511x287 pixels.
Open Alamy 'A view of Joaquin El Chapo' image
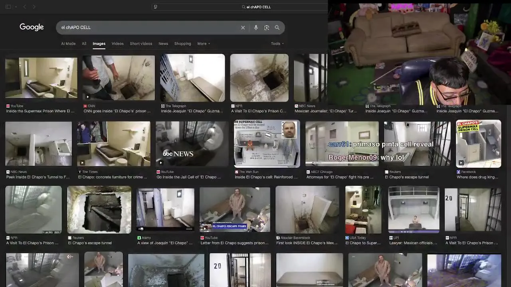click(x=165, y=210)
